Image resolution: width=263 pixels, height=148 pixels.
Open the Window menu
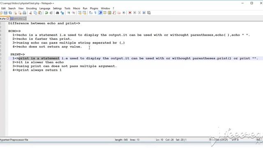pos(105,8)
